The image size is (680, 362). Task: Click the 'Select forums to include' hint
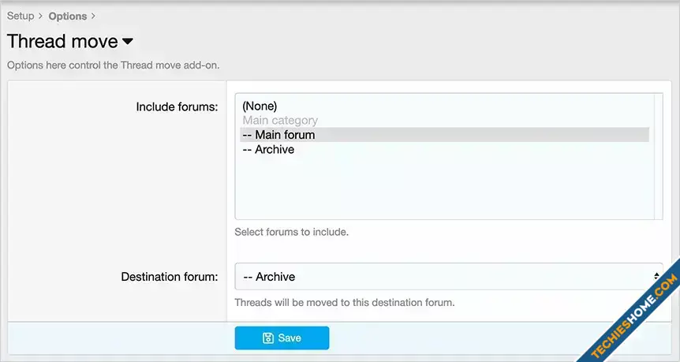[x=291, y=233]
